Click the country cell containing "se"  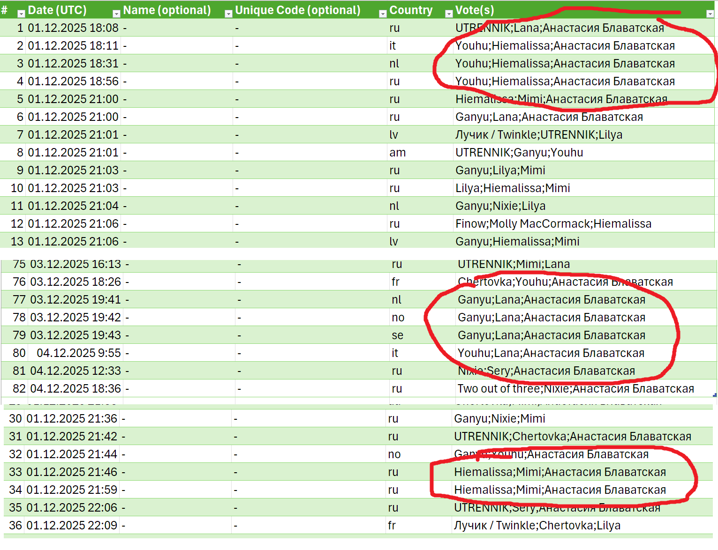click(x=397, y=335)
